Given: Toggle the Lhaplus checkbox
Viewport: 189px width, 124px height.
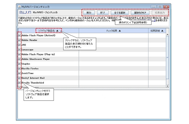Looking at the screenshot, I should click(x=20, y=64).
